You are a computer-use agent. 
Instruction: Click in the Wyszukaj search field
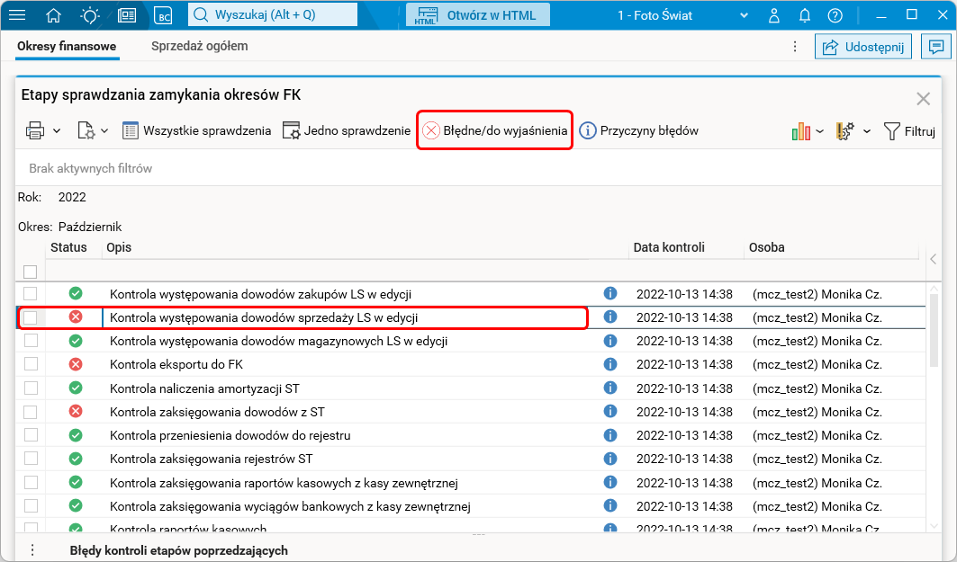coord(273,14)
